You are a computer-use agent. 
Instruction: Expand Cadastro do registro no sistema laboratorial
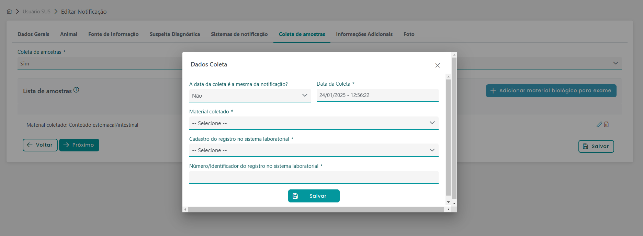314,150
